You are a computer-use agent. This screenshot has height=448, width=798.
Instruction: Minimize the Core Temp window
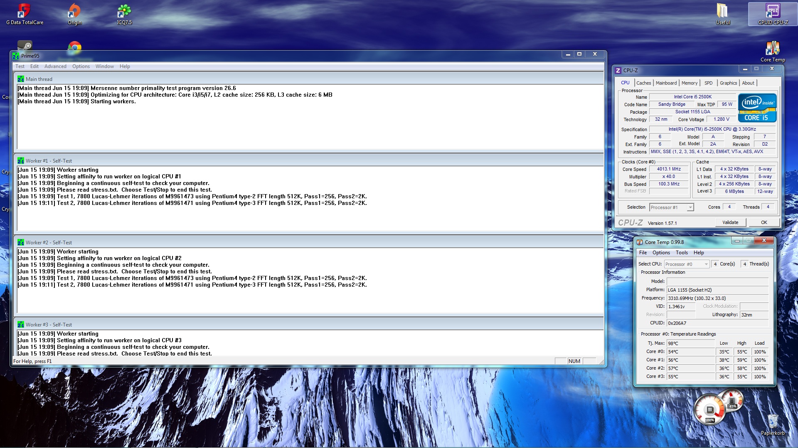click(737, 241)
